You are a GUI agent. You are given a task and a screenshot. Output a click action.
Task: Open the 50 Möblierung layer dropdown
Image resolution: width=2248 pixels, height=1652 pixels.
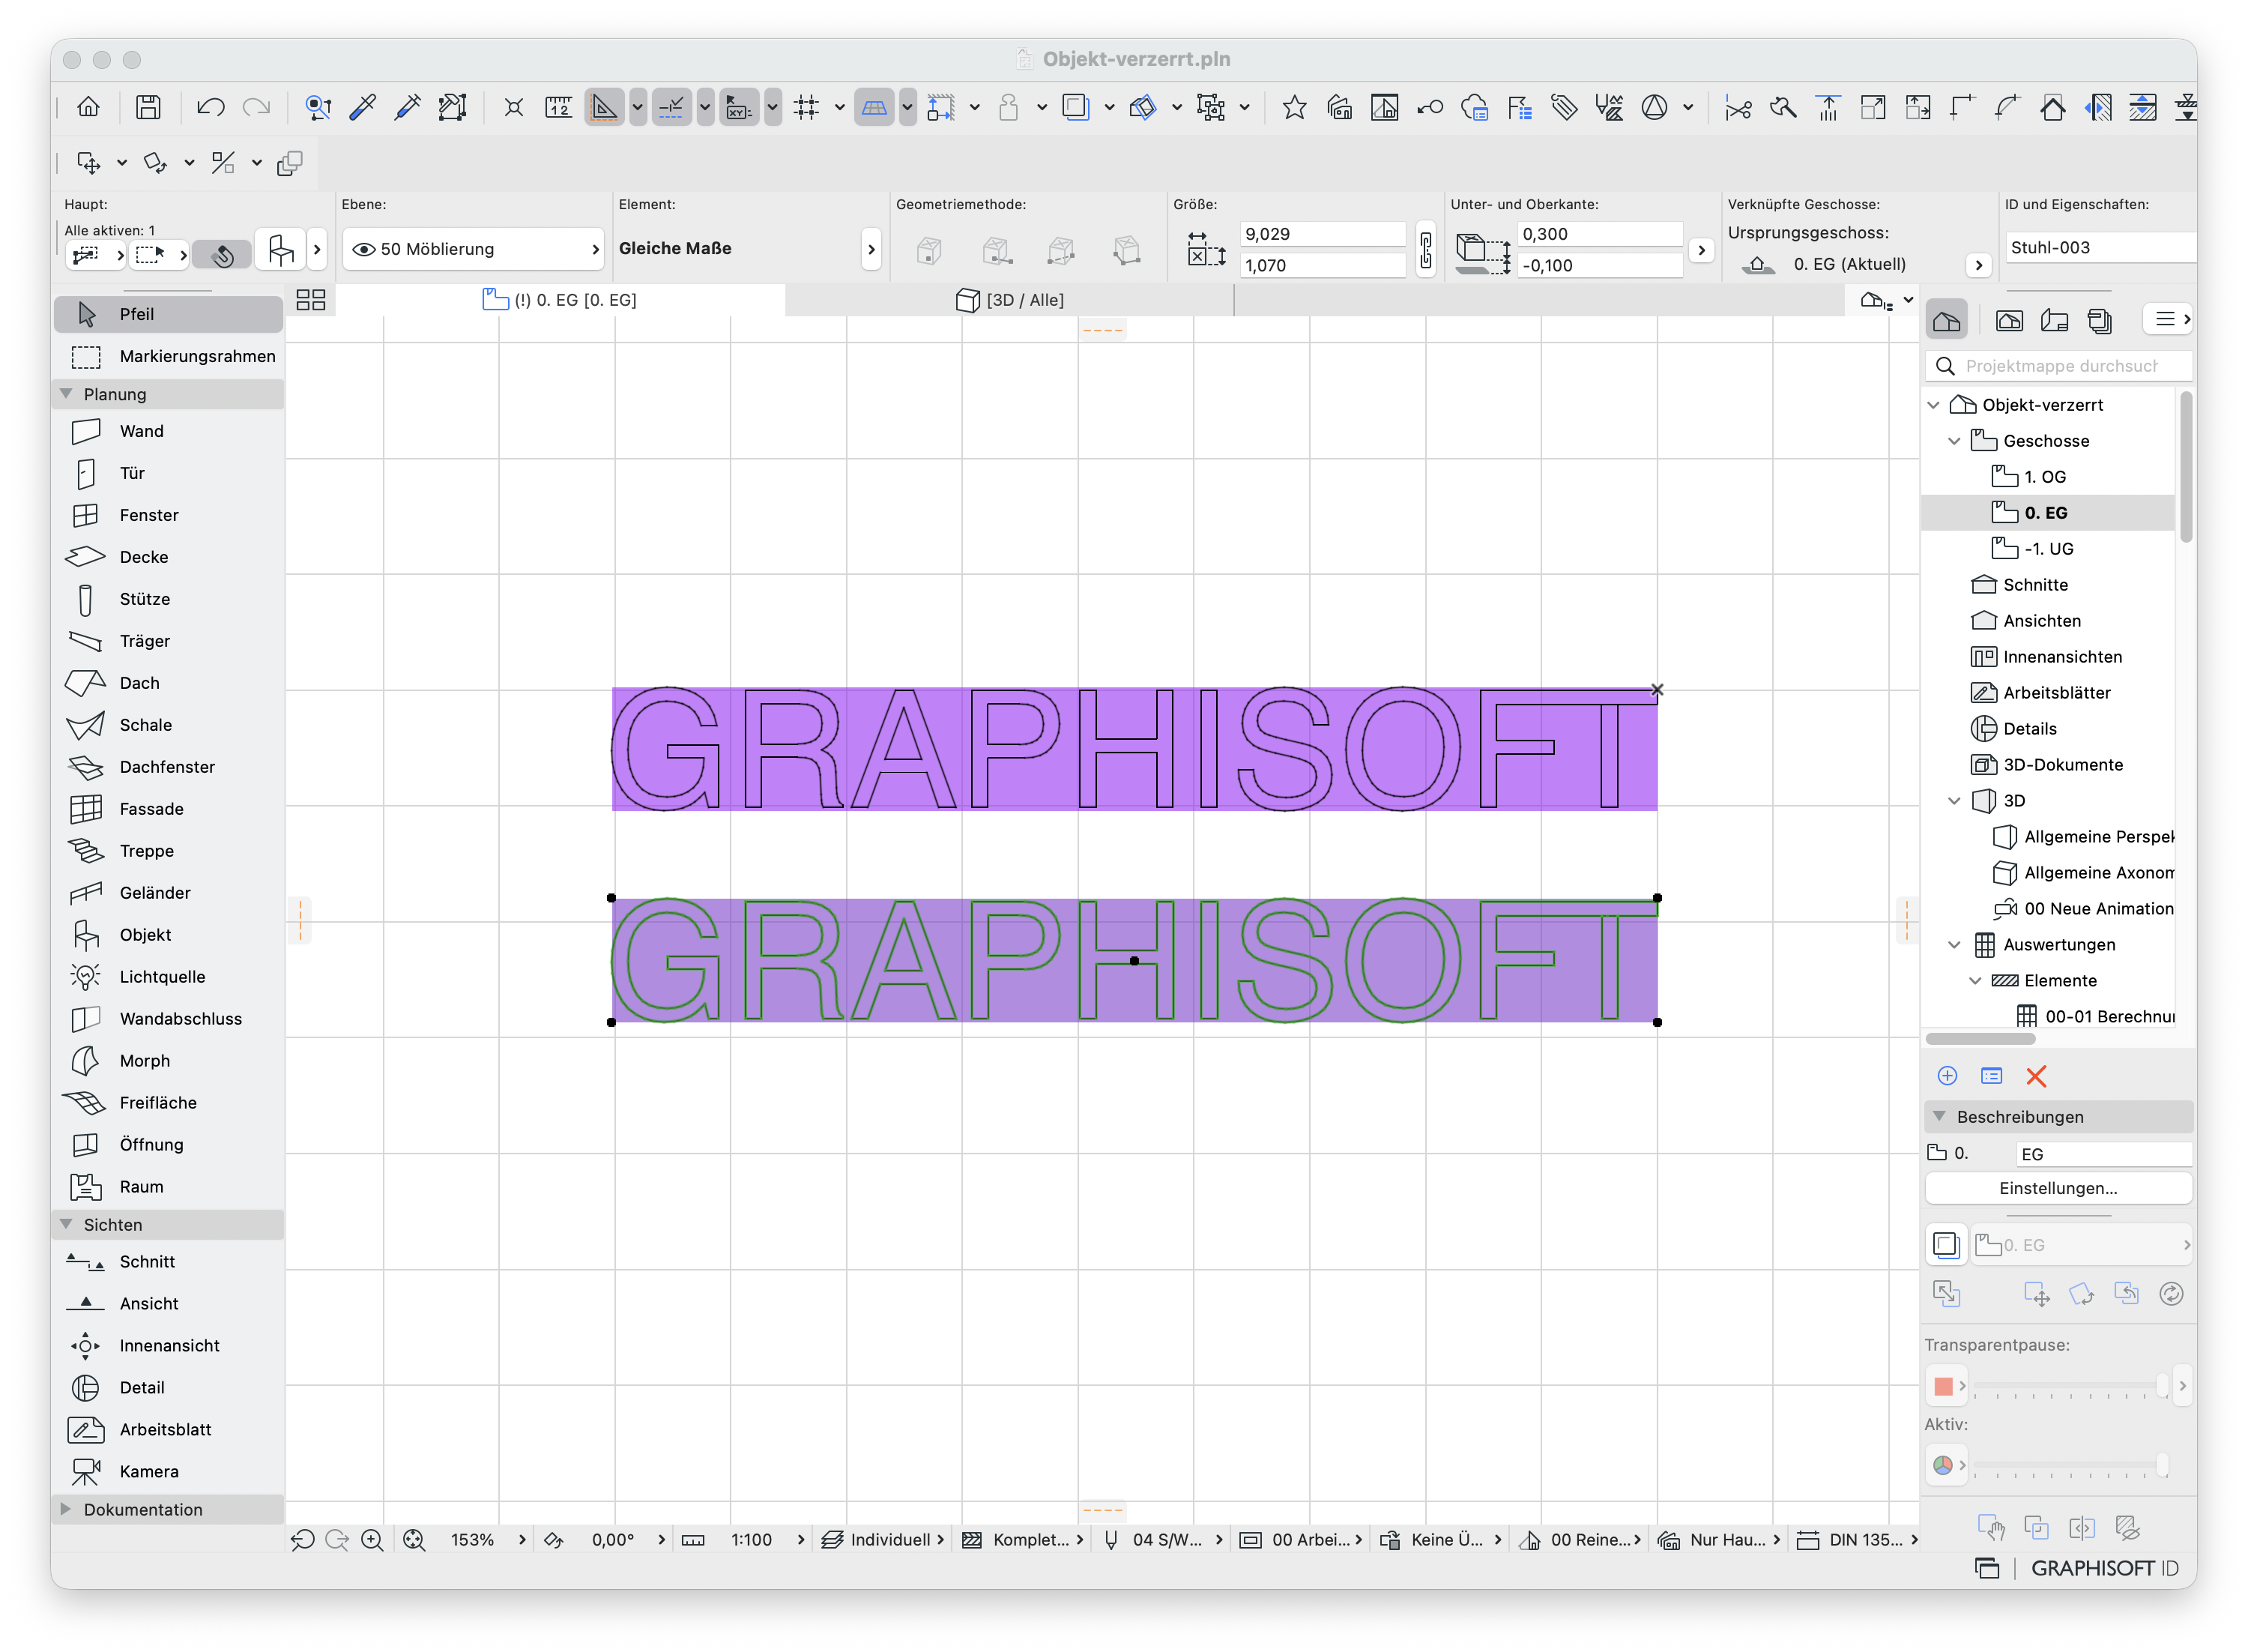pos(473,249)
